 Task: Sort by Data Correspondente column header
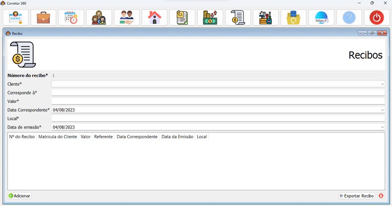pos(137,137)
